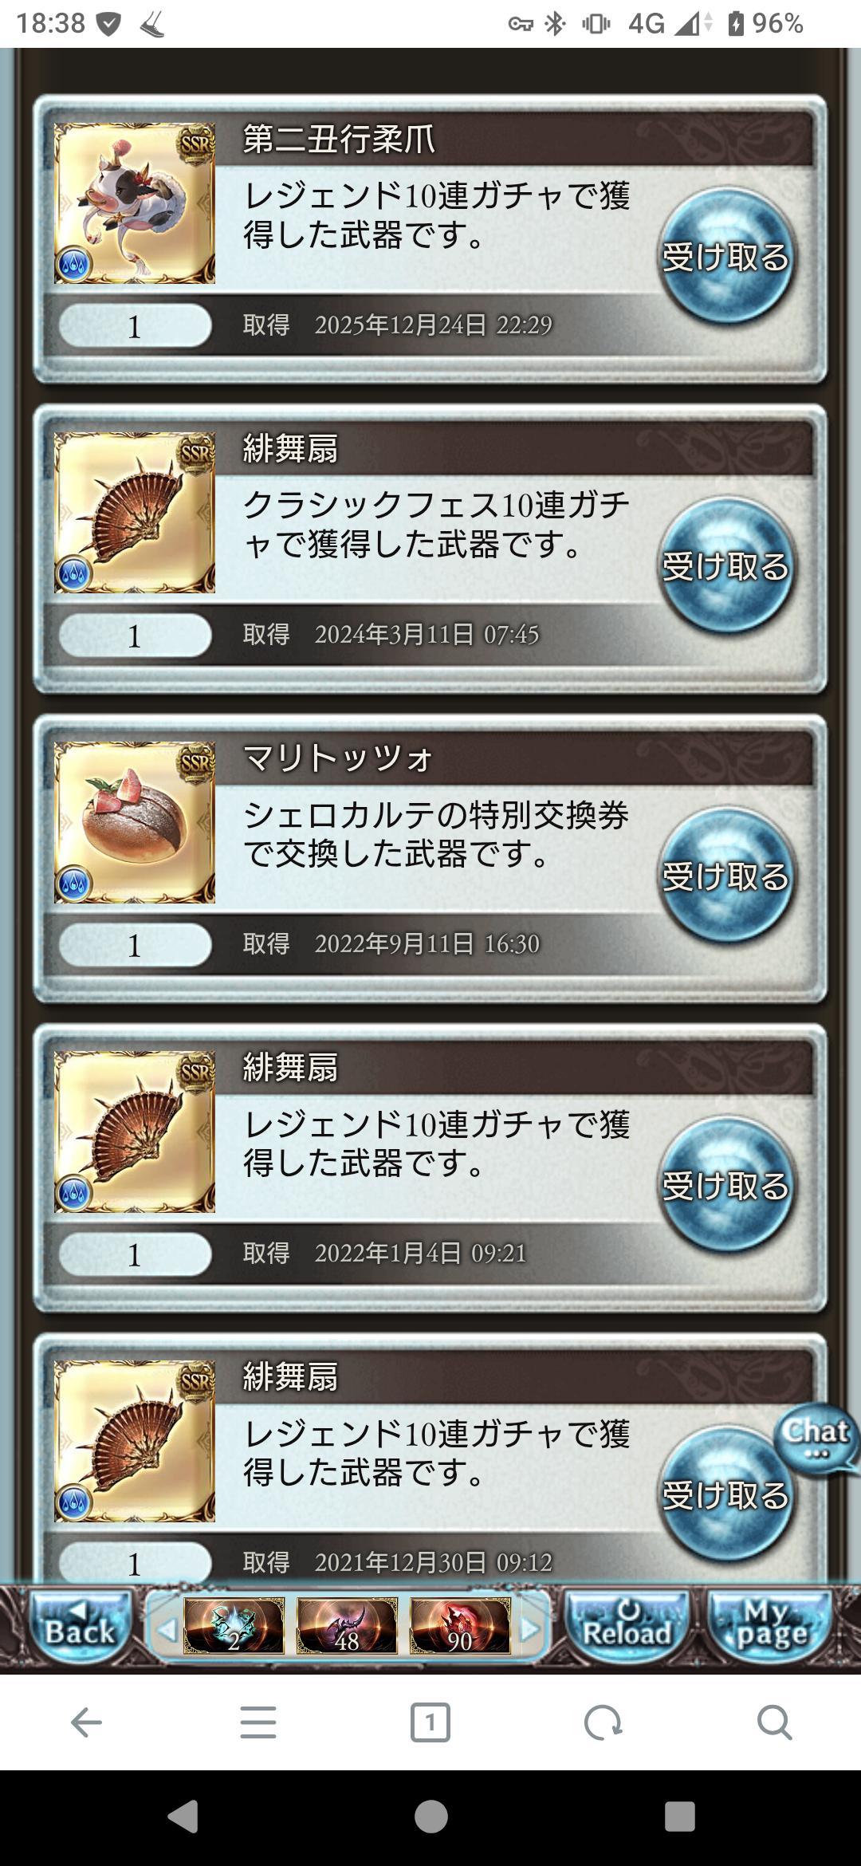Select raid shortcut thumbnail numbered 90
This screenshot has height=1866, width=861.
pyautogui.click(x=460, y=1625)
